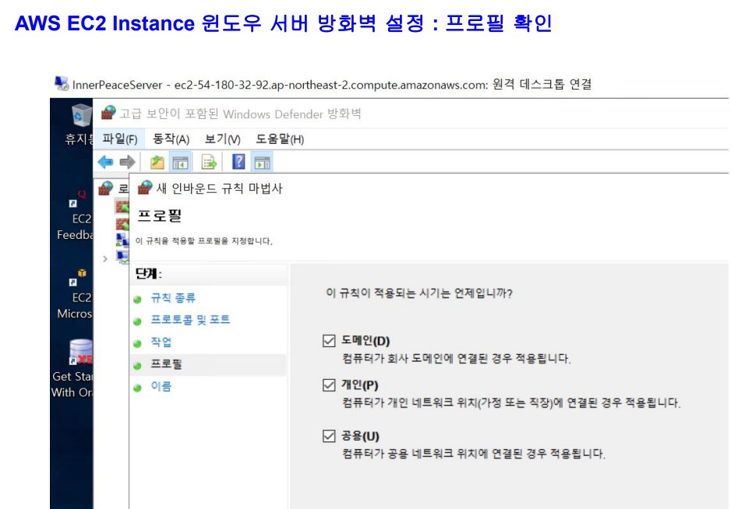
Task: Click the remote desktop connection title icon
Action: pyautogui.click(x=62, y=83)
